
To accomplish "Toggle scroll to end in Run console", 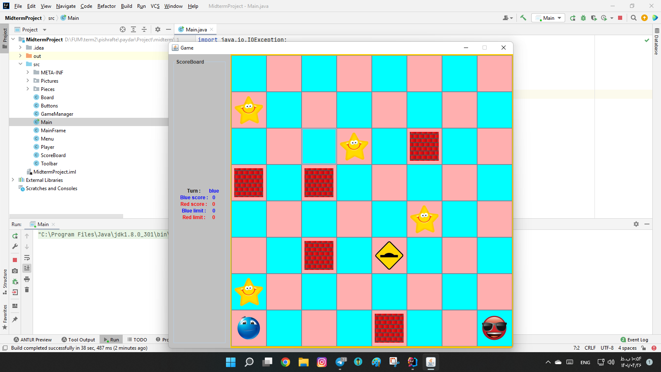I will [x=27, y=268].
